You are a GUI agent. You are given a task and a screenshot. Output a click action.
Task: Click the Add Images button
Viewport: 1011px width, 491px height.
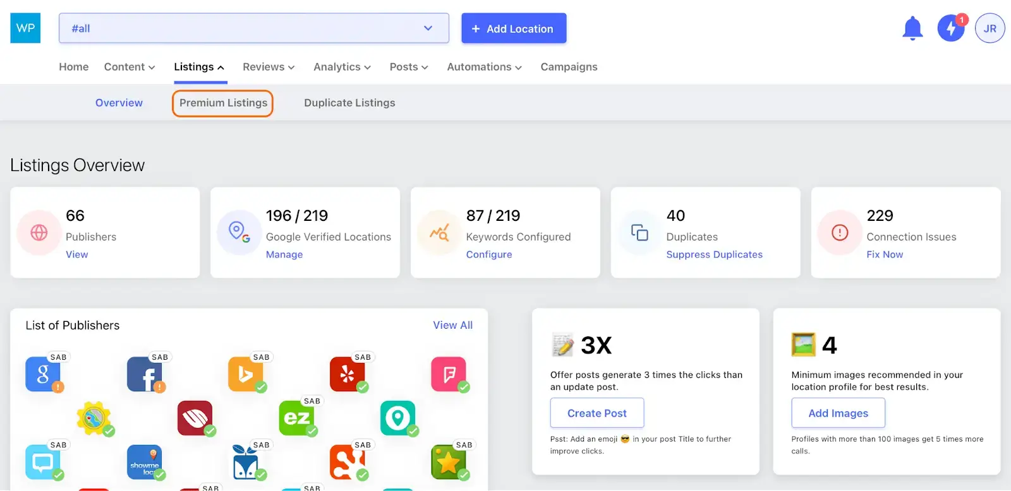(x=838, y=413)
